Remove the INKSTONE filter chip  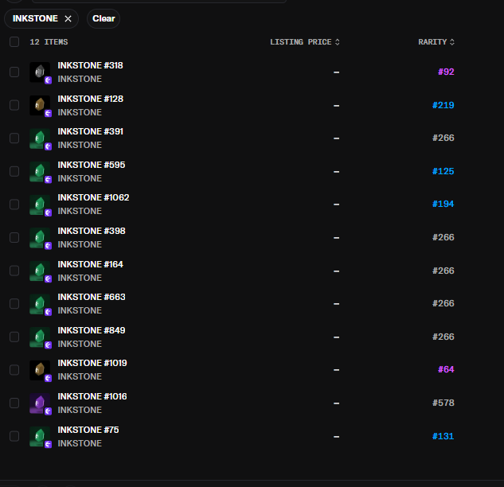point(68,19)
